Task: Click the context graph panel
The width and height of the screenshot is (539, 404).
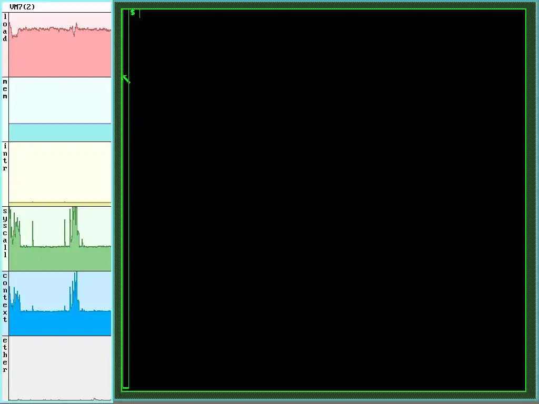Action: coord(60,304)
